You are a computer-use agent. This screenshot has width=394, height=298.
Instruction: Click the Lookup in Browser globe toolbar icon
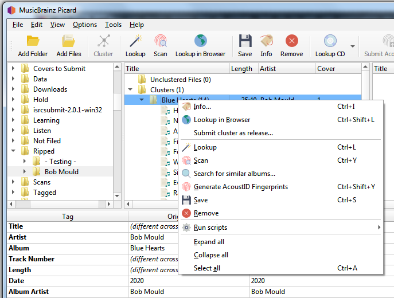coord(201,41)
